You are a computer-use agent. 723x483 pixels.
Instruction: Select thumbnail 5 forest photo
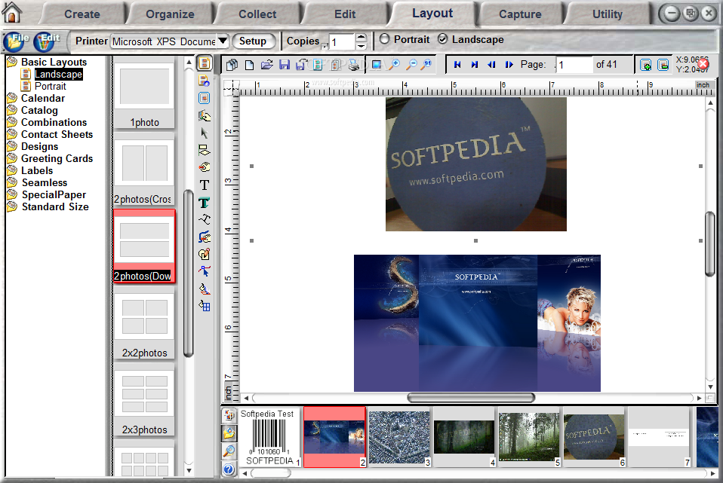(529, 437)
